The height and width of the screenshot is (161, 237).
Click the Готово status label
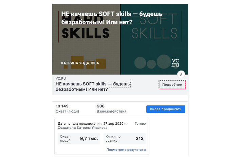(x=140, y=124)
